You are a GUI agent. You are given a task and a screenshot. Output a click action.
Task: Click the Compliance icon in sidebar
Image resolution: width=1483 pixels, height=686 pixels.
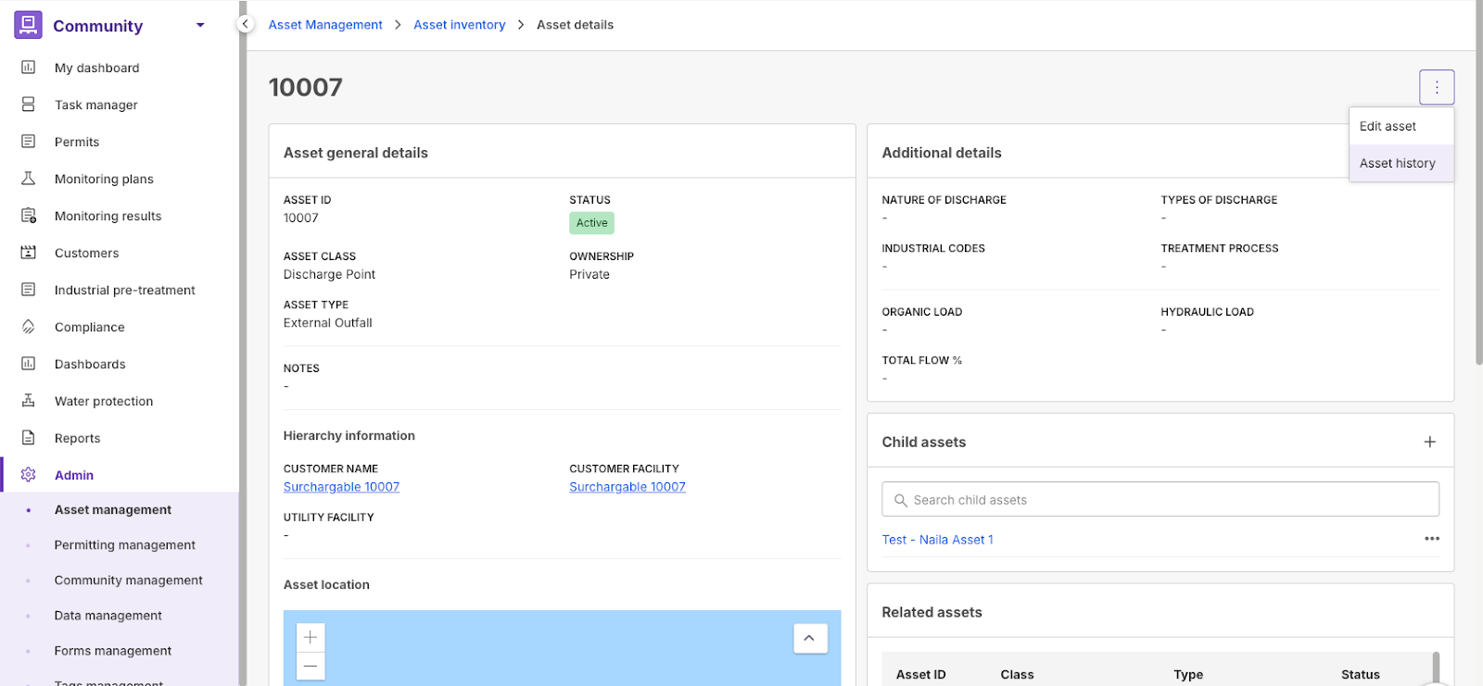29,327
